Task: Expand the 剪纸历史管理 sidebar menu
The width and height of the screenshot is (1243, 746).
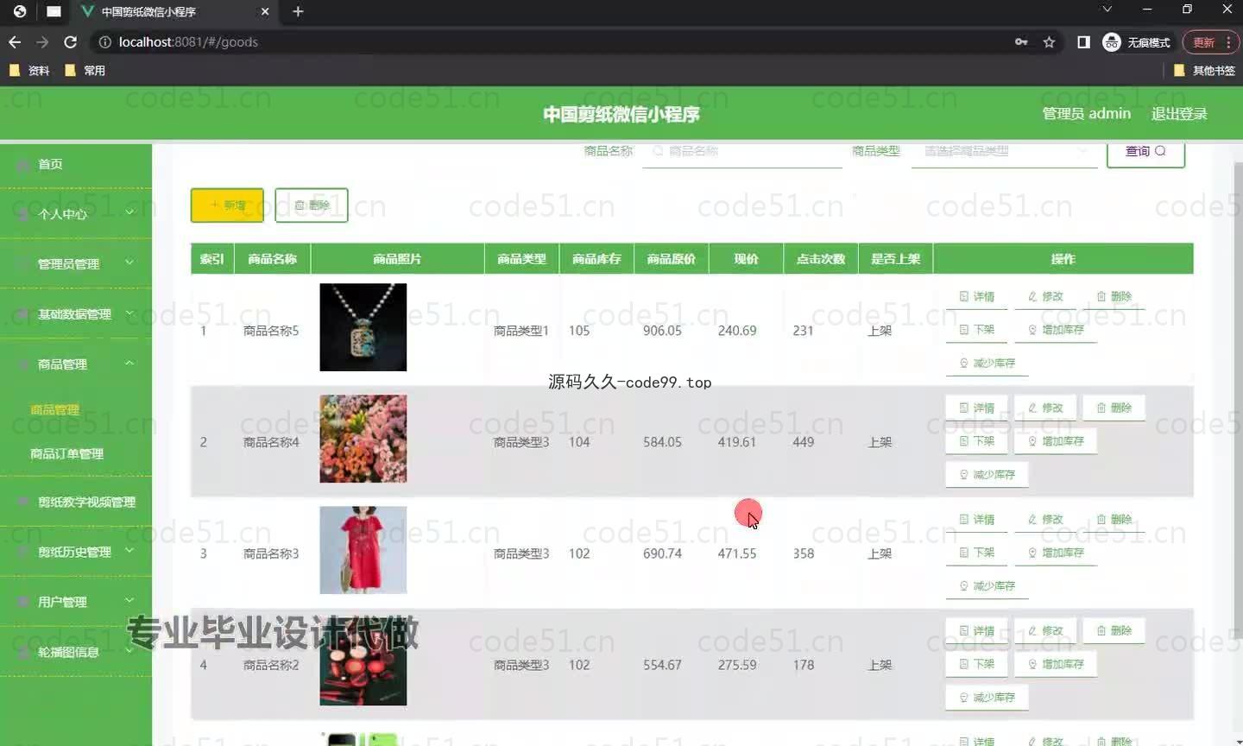Action: coord(76,552)
